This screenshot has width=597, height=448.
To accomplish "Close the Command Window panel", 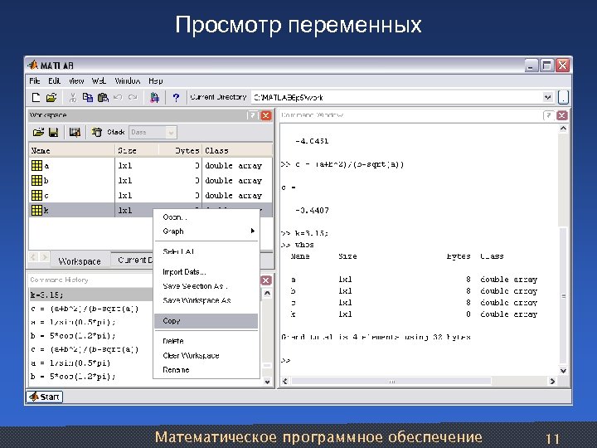I will click(562, 115).
